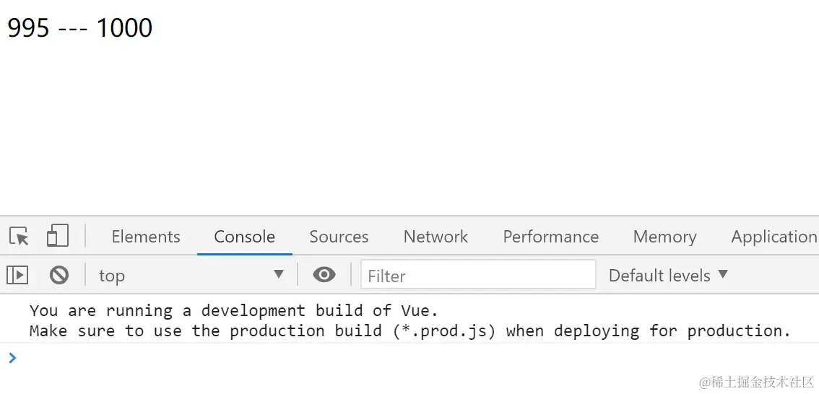Click the 995 --- 1000 page text
Viewport: 819px width, 394px height.
[80, 27]
